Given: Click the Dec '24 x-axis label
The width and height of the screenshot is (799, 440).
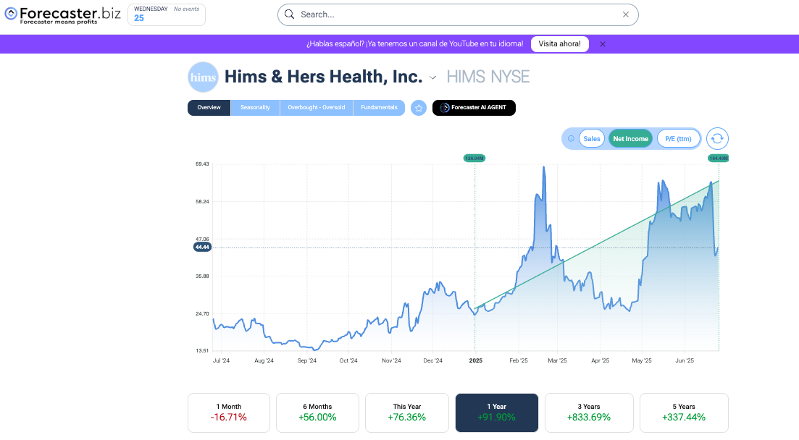Looking at the screenshot, I should (432, 360).
